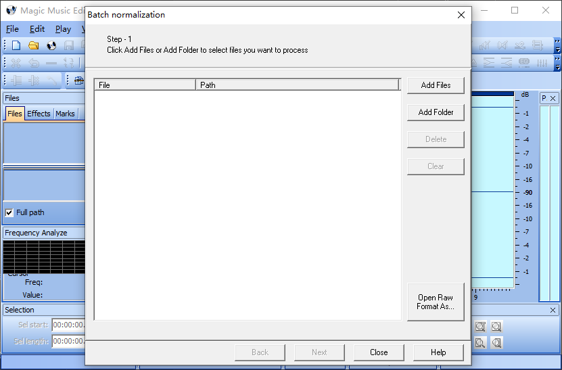Click the '-90' dB scale label
The width and height of the screenshot is (562, 370).
coord(528,193)
